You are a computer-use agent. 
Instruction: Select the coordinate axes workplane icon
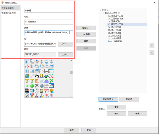[x=32, y=76]
